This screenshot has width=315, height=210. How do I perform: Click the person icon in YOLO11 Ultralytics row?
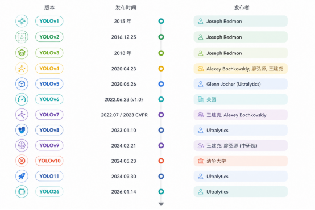(x=201, y=177)
